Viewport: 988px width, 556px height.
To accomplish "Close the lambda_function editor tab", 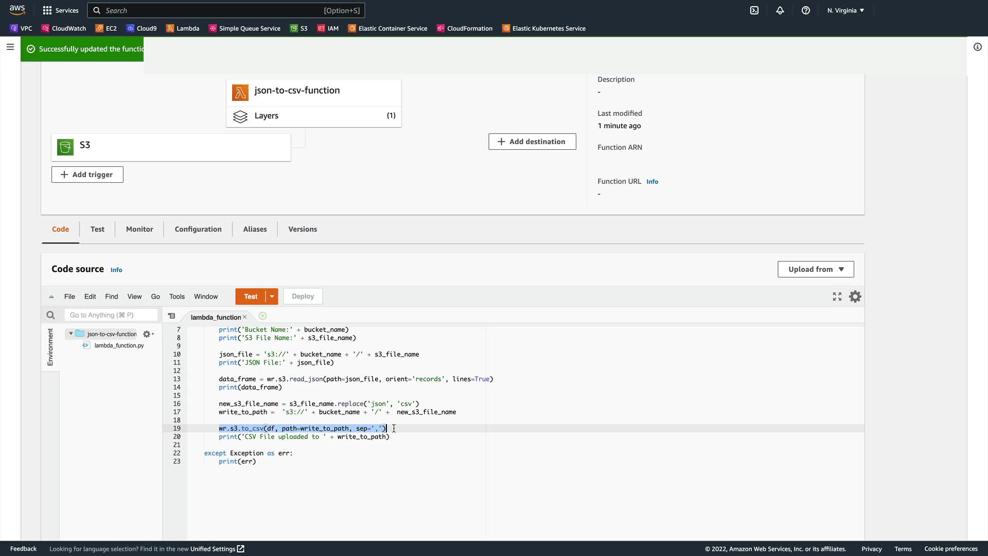I will tap(245, 317).
